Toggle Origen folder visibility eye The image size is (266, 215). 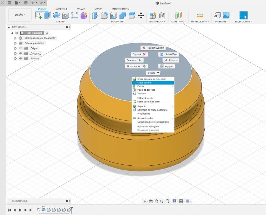point(21,48)
